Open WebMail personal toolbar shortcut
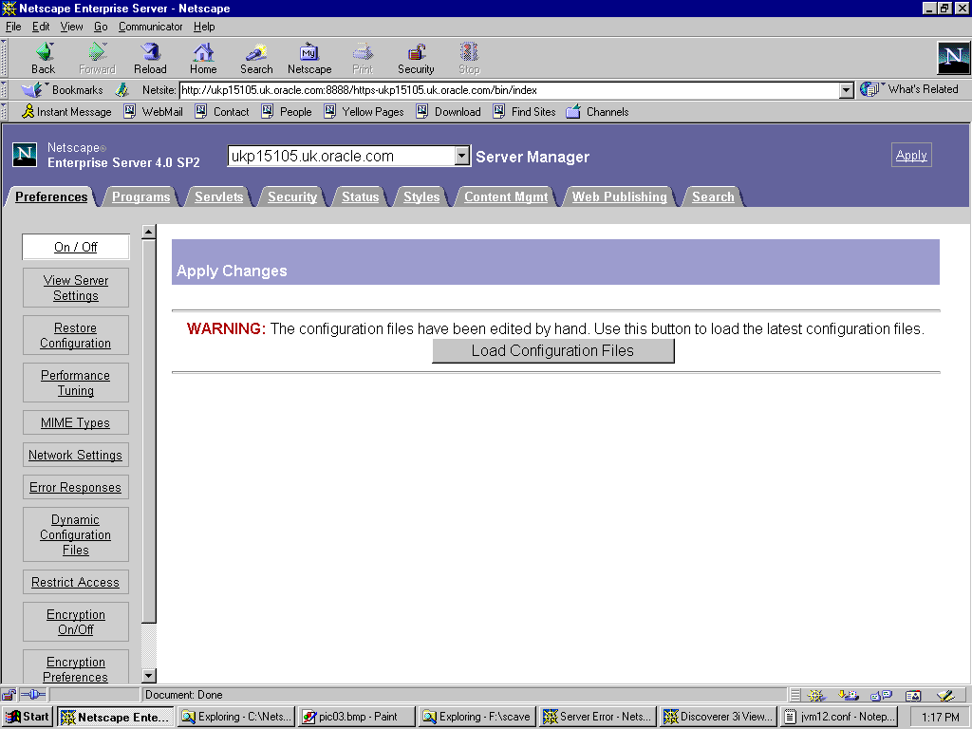 153,112
